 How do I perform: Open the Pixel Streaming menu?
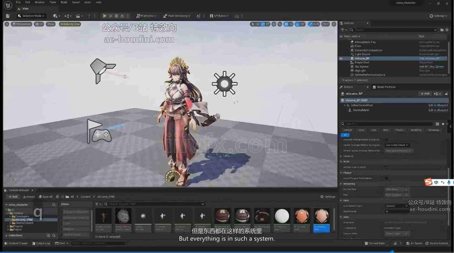(x=177, y=16)
